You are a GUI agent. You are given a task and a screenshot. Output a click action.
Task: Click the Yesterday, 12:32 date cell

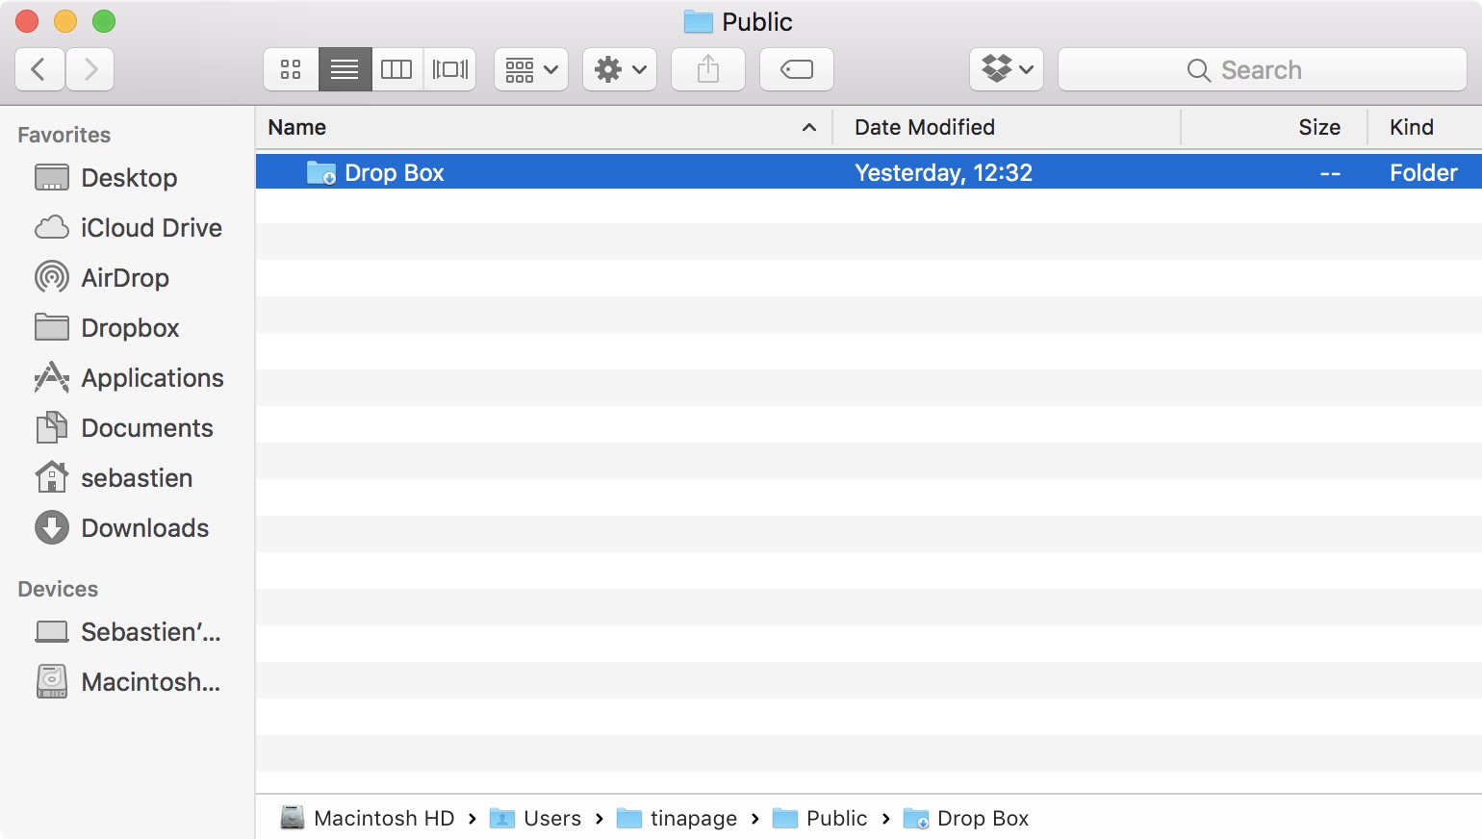(x=943, y=172)
